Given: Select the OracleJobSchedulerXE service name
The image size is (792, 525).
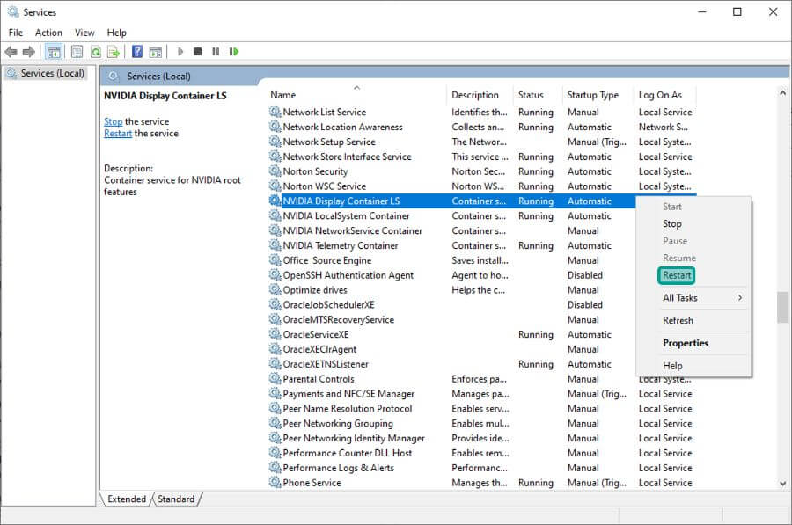Looking at the screenshot, I should (328, 304).
